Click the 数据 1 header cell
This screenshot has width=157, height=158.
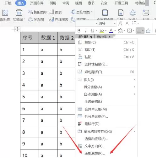48,38
